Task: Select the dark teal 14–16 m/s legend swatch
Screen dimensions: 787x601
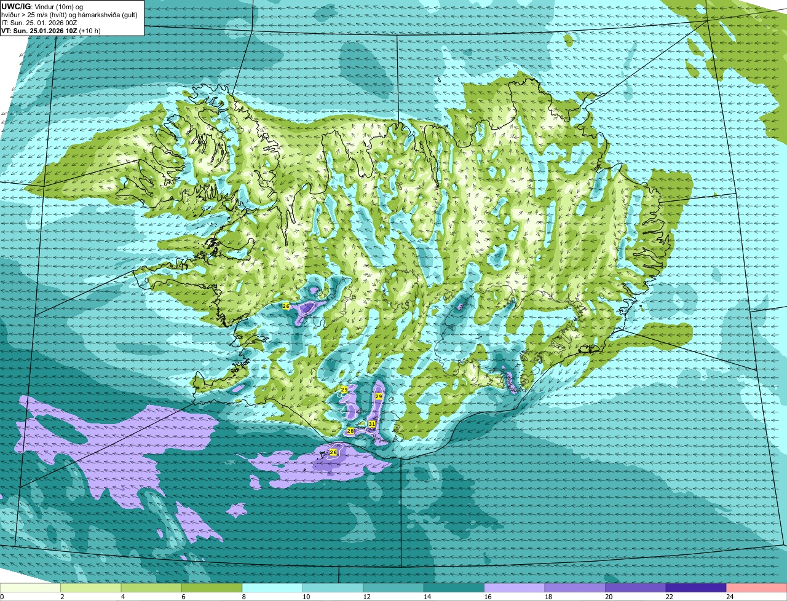Action: click(x=455, y=587)
